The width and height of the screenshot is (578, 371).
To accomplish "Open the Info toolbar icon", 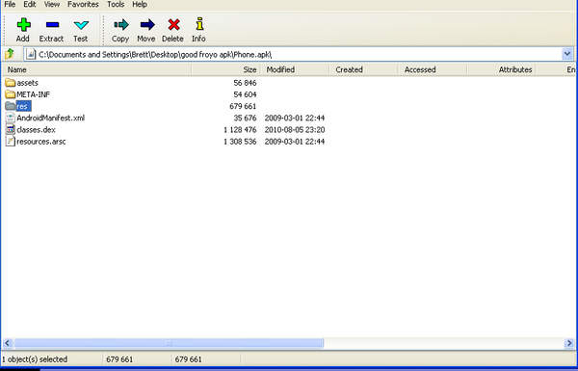I will click(x=199, y=24).
